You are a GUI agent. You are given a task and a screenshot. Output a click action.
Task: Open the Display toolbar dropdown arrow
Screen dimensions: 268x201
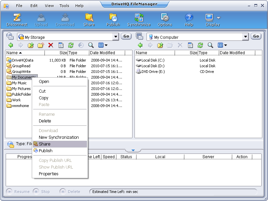click(x=218, y=18)
